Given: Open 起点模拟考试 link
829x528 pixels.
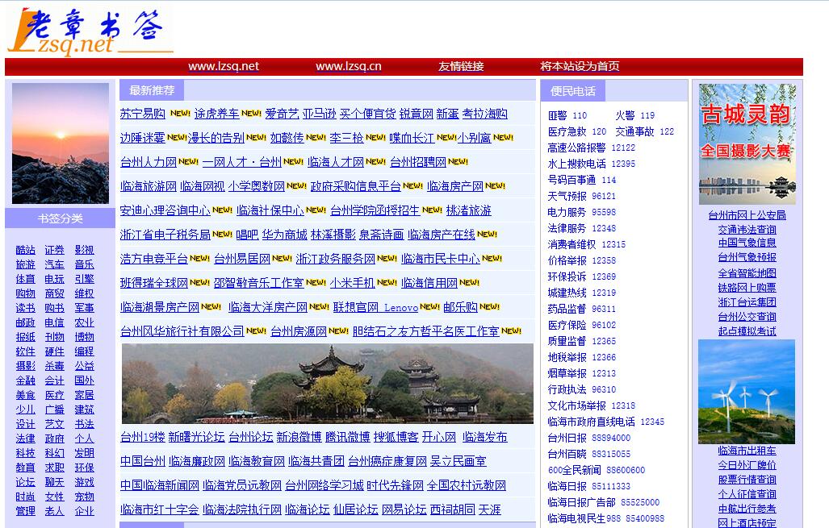Looking at the screenshot, I should point(747,331).
